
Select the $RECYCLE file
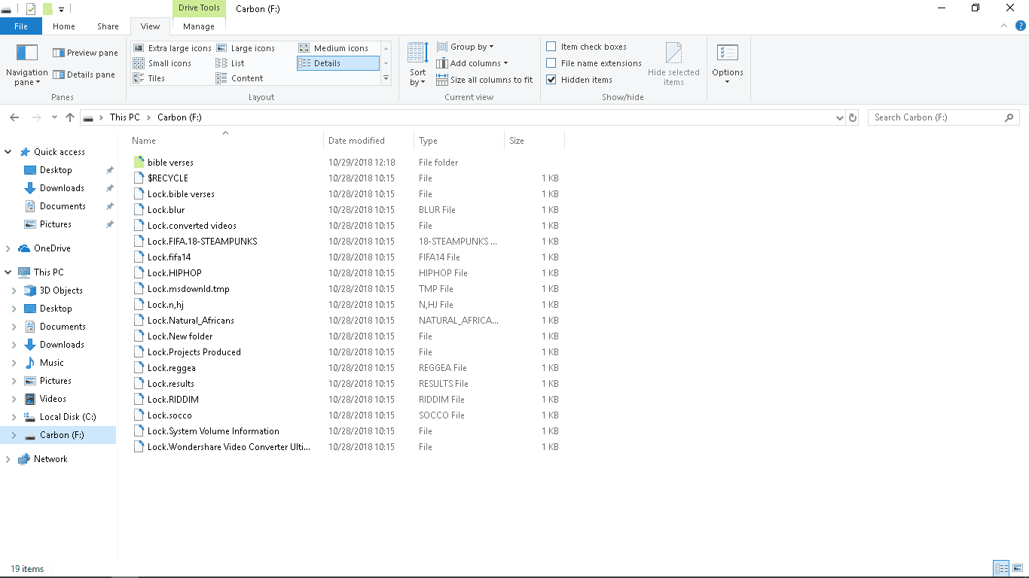tap(168, 178)
